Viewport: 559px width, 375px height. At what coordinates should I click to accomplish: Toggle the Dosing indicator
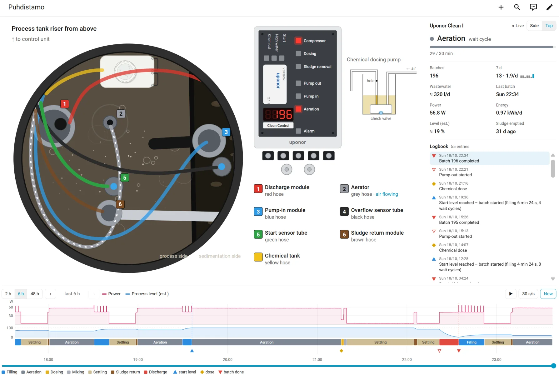tap(298, 53)
